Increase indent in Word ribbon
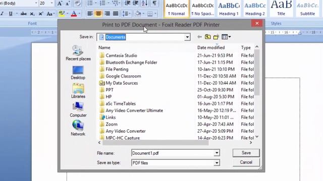 [136, 3]
